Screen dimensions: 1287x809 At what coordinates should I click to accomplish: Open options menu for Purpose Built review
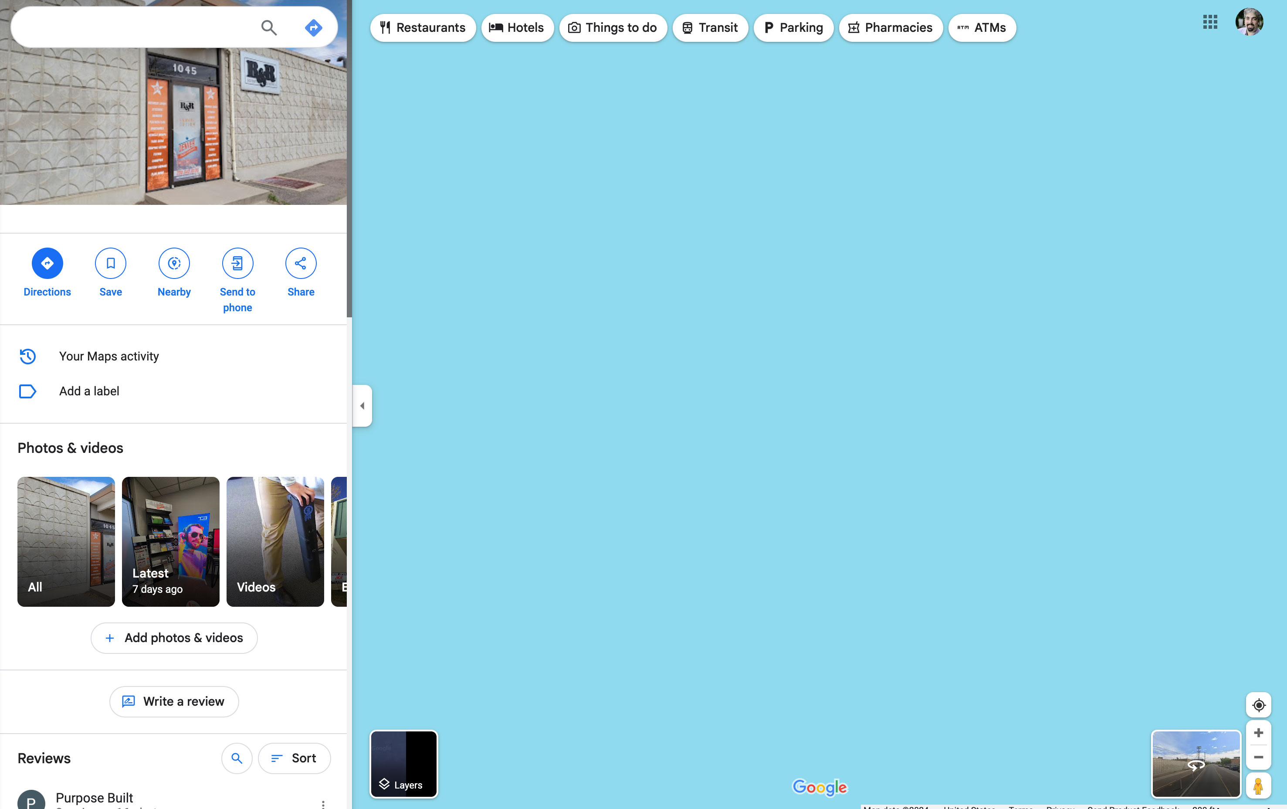(323, 804)
